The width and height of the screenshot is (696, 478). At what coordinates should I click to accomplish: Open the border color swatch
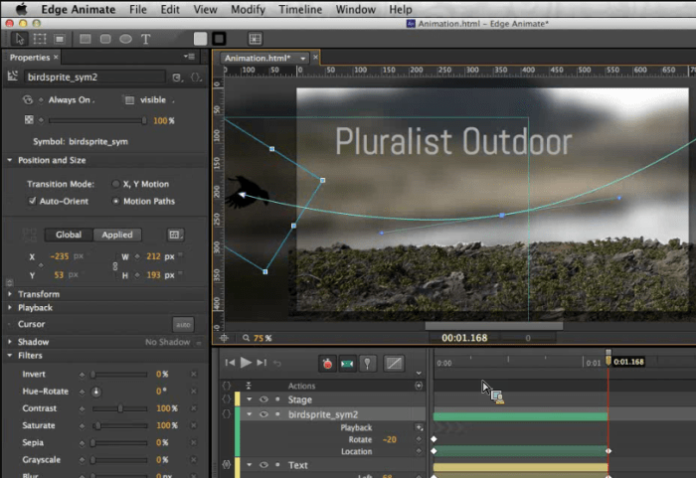pos(219,39)
